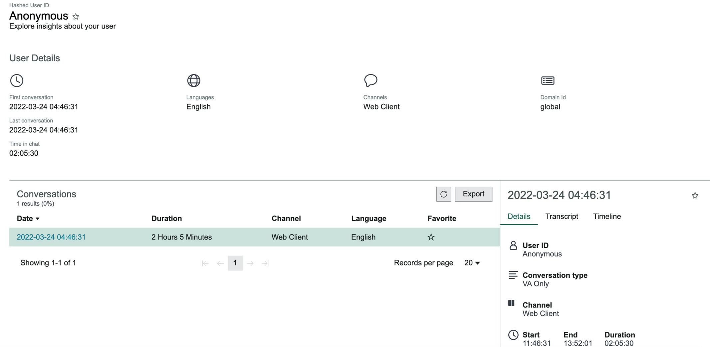The height and width of the screenshot is (347, 710).
Task: Click the clock icon above First conversation
Action: tap(17, 81)
